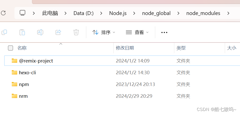Open the 排序 sort dropdown
Screen dimensions: 240x114
[104, 32]
